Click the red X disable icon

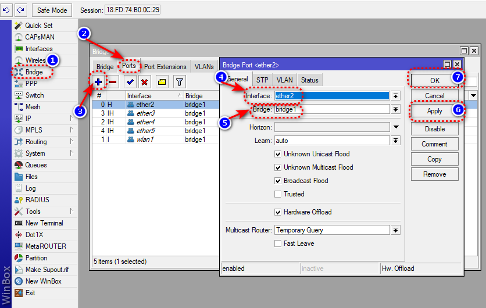point(144,82)
